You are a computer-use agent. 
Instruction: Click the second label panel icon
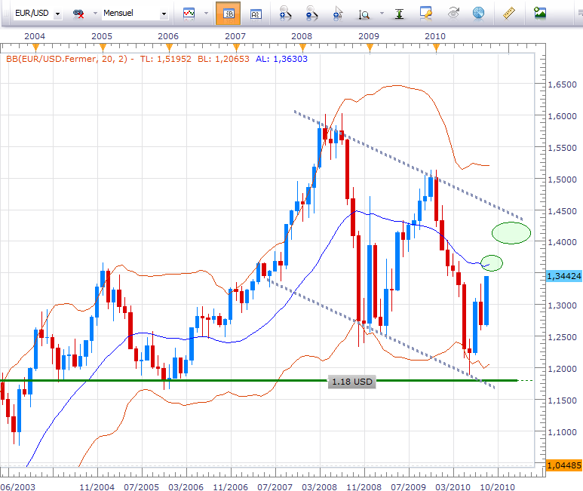[256, 14]
